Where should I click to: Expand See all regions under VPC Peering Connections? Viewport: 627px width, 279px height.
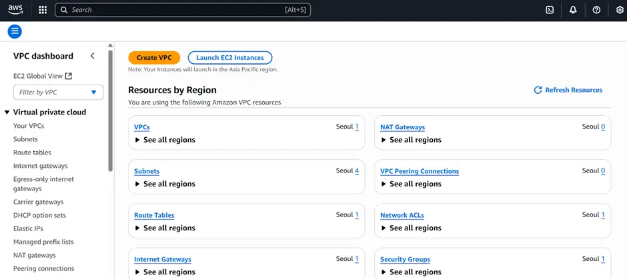tap(411, 184)
